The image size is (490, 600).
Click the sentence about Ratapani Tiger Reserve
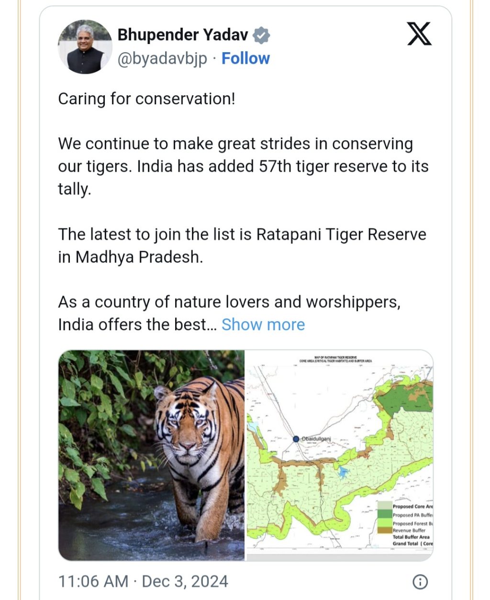[x=242, y=245]
